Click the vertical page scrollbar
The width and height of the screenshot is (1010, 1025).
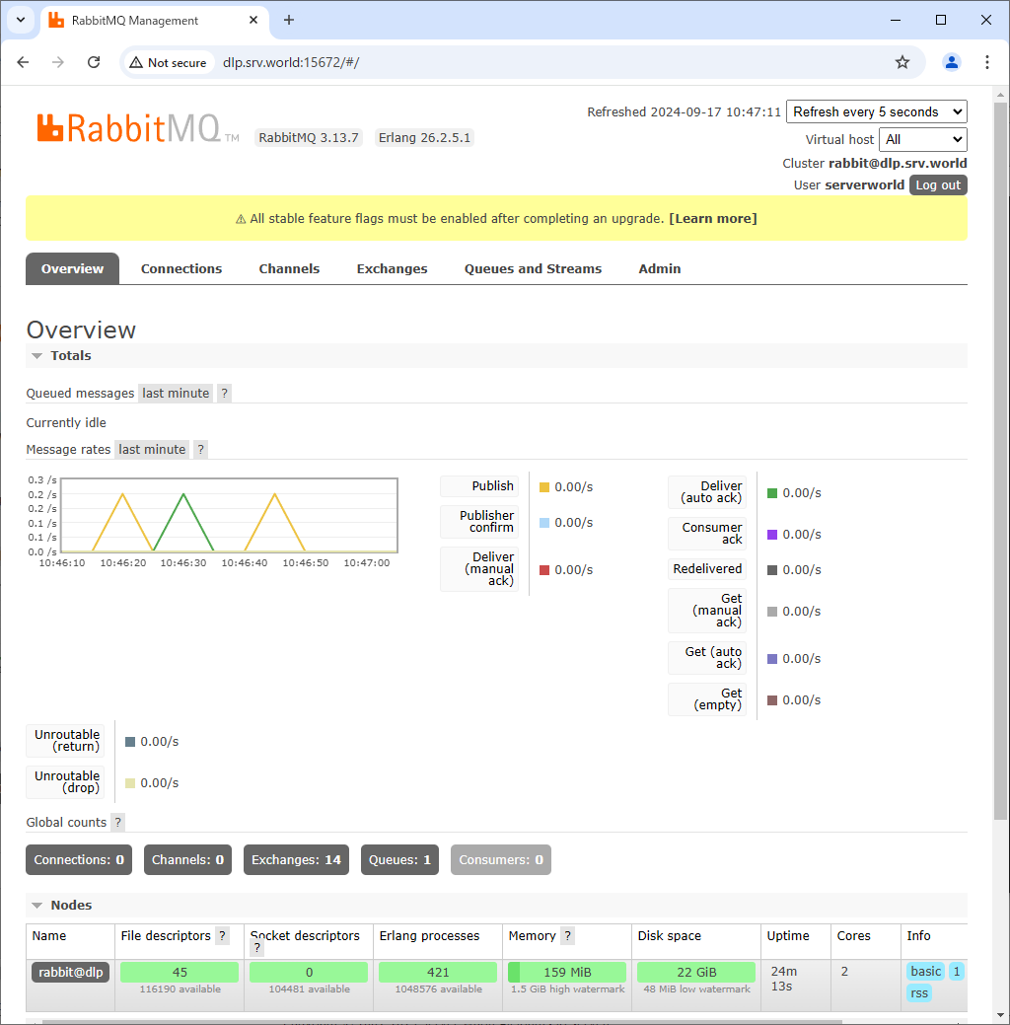(x=1000, y=461)
